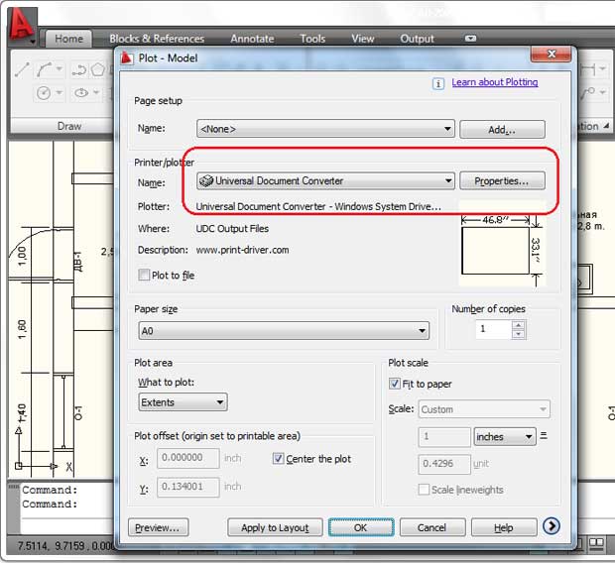Select the Circle tool in Draw panel
The width and height of the screenshot is (615, 563).
pos(43,93)
